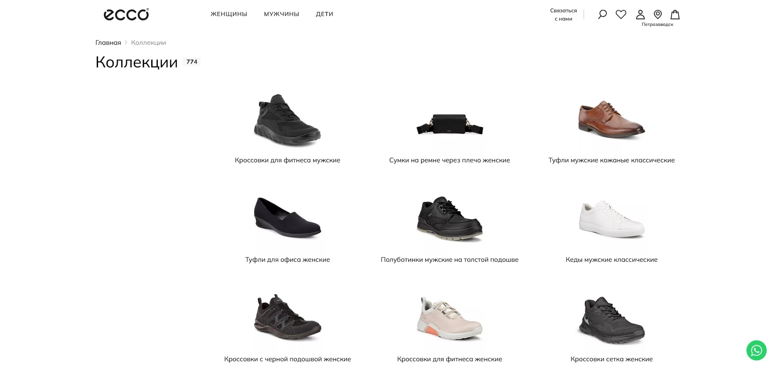This screenshot has height=381, width=784.
Task: Click the pink women's fitness sneaker image
Action: click(449, 319)
